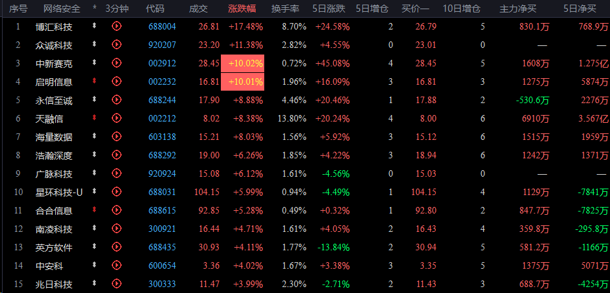
Task: Open stock code 002232
Action: point(162,82)
